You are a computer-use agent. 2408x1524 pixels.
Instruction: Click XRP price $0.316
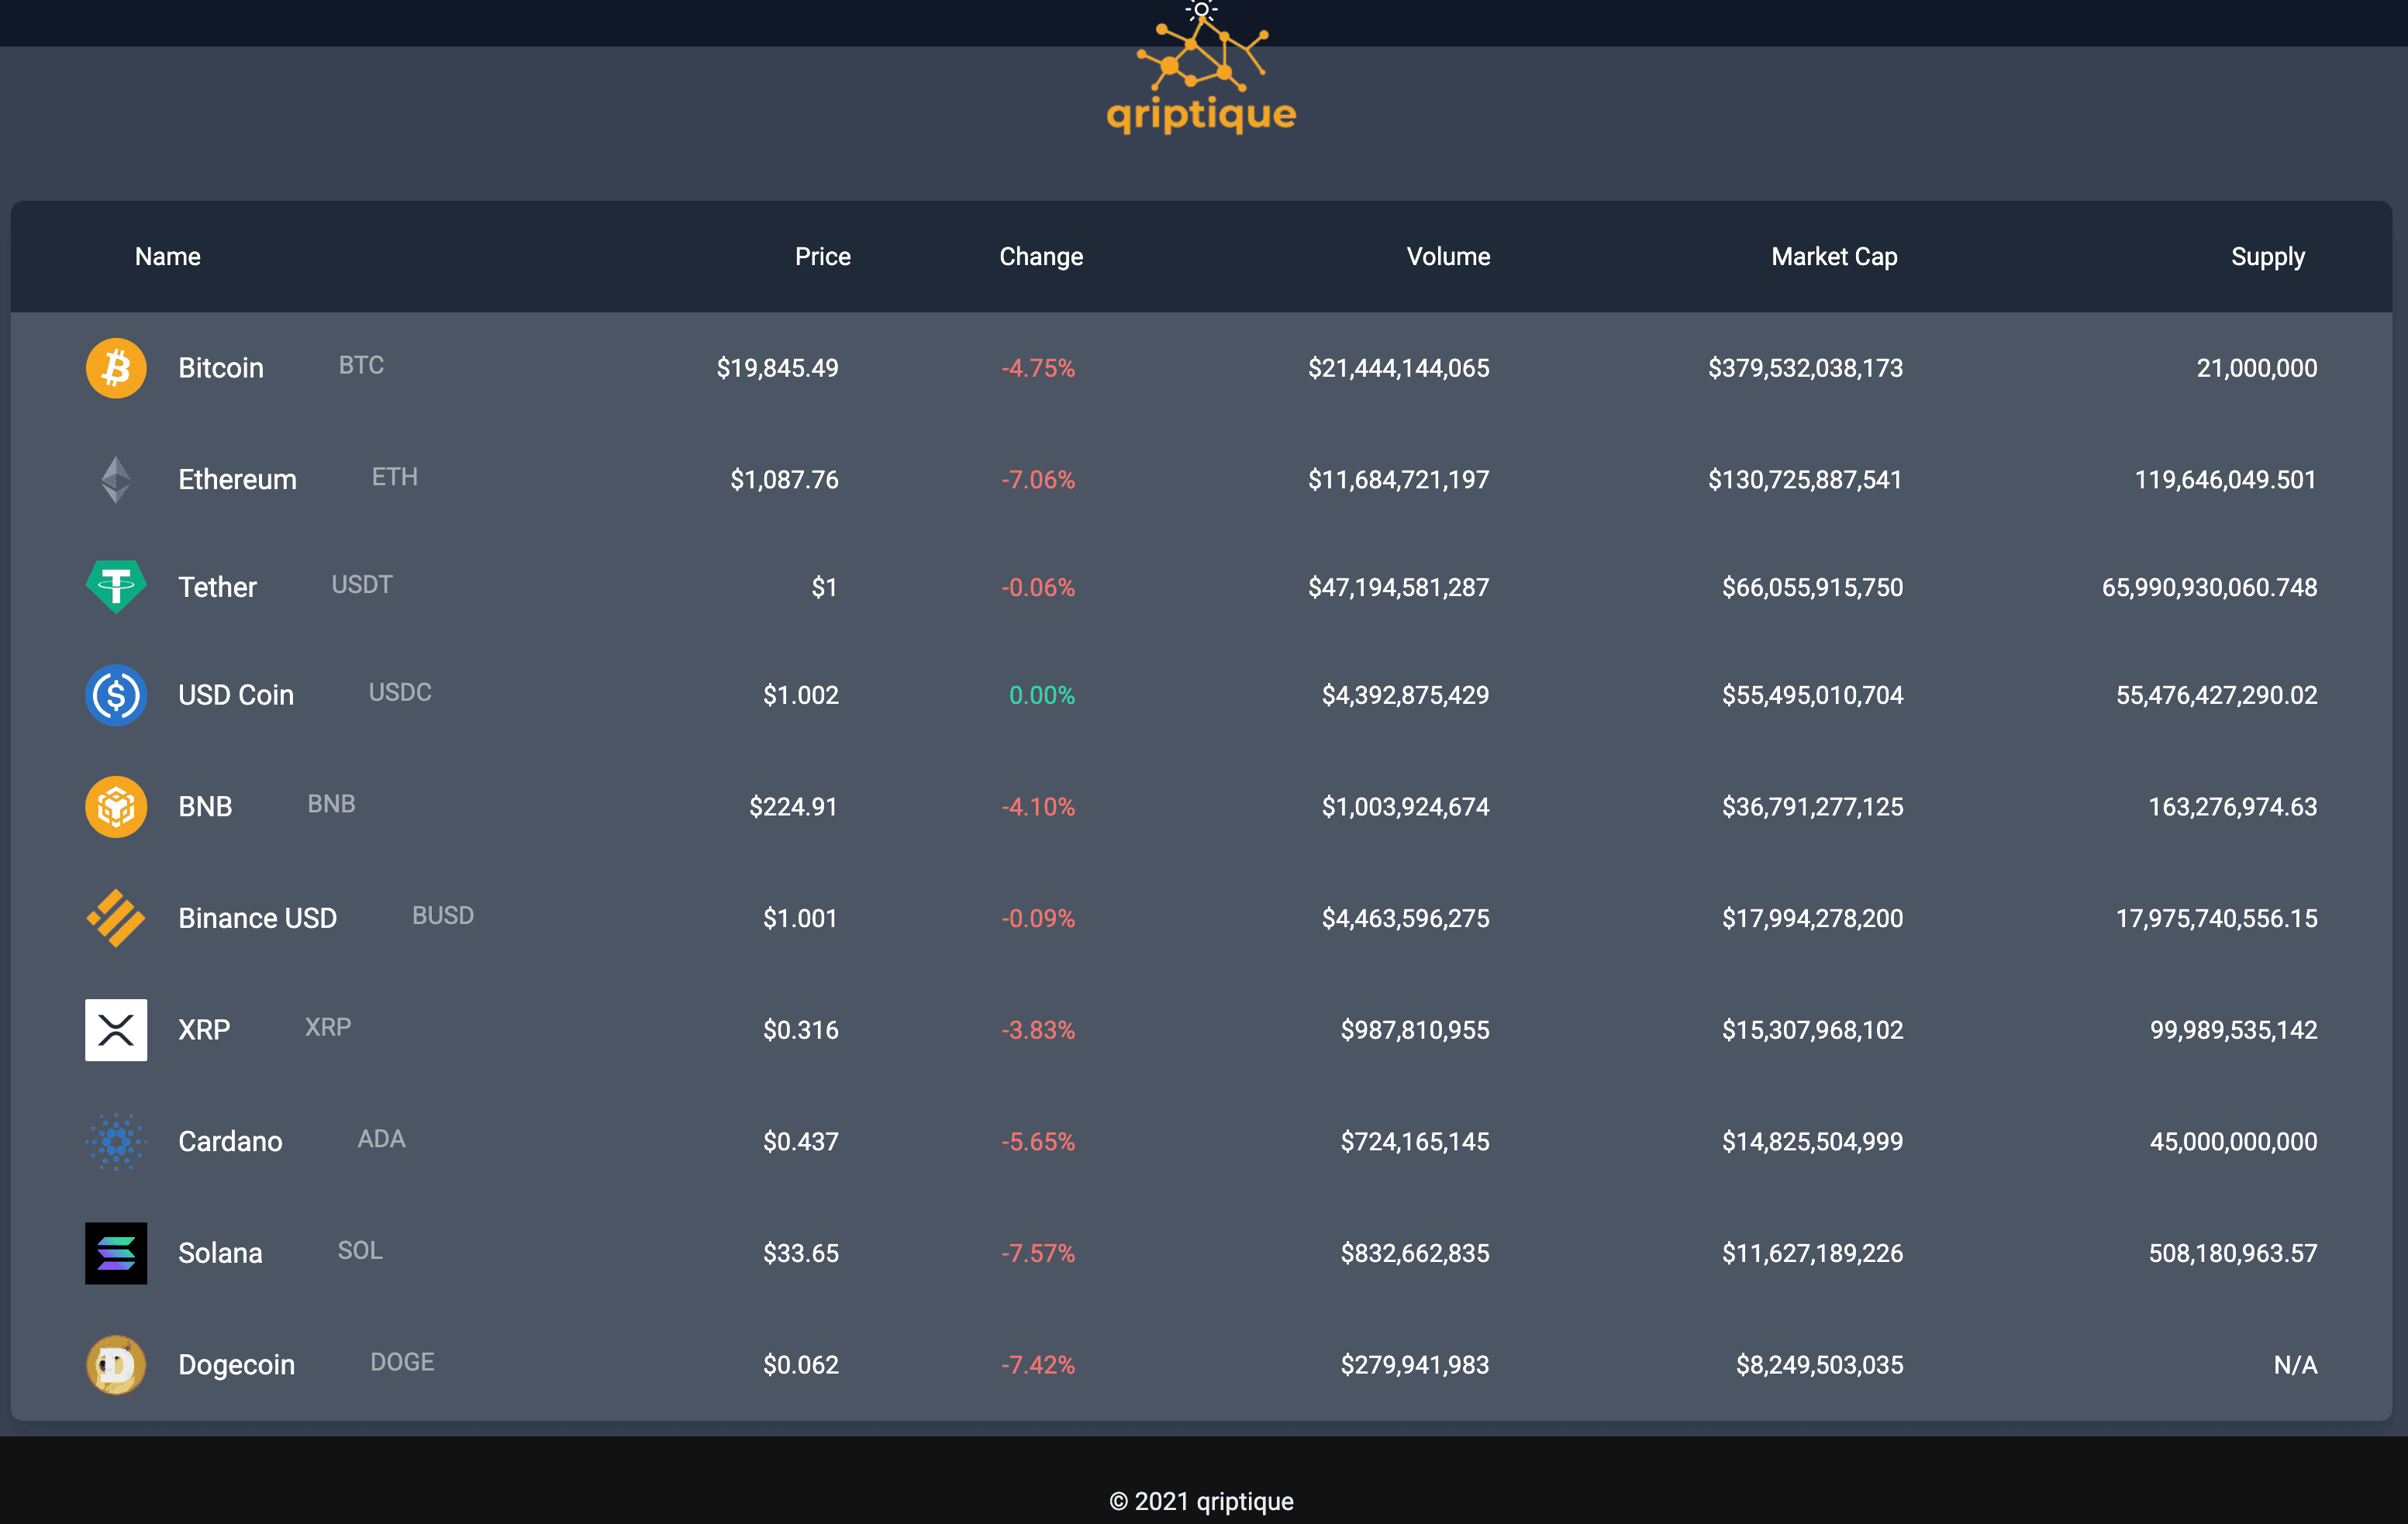tap(800, 1030)
